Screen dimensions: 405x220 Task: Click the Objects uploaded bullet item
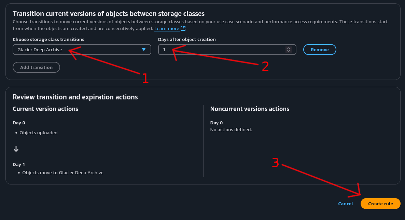[x=39, y=133]
